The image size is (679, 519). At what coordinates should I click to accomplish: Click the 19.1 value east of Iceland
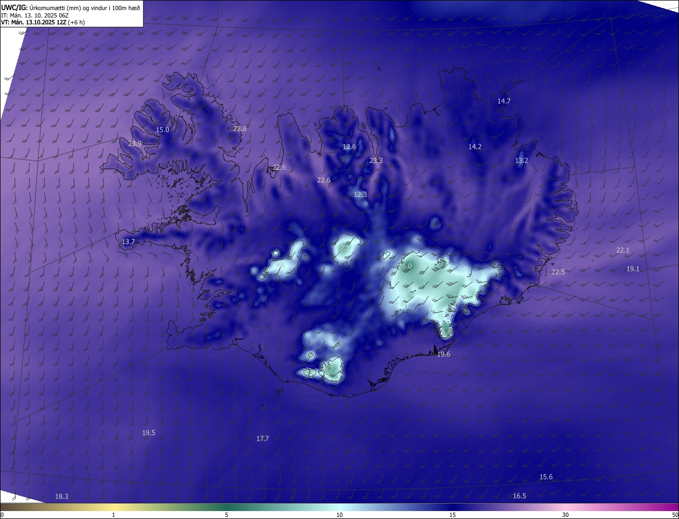tap(633, 269)
